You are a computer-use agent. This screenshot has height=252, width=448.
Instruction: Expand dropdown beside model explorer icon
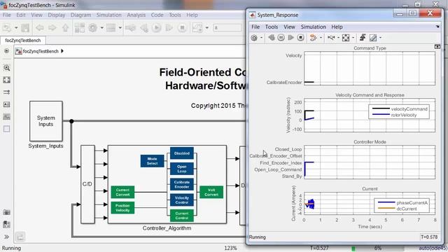(x=120, y=28)
